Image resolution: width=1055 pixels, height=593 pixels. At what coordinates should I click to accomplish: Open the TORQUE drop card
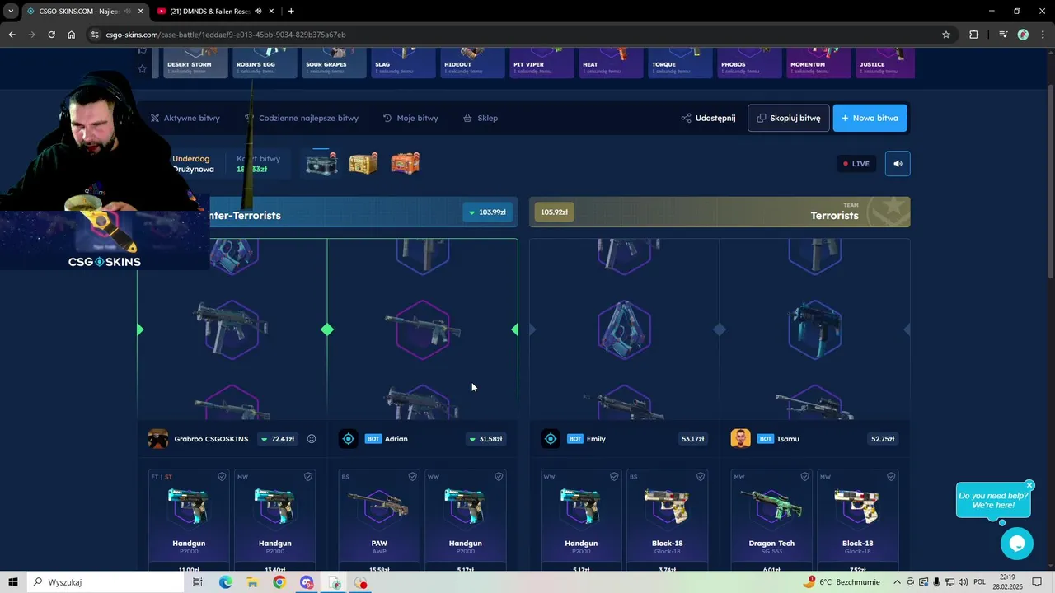[x=679, y=63]
